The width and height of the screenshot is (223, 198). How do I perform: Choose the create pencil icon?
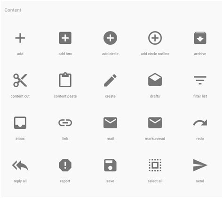pyautogui.click(x=110, y=80)
